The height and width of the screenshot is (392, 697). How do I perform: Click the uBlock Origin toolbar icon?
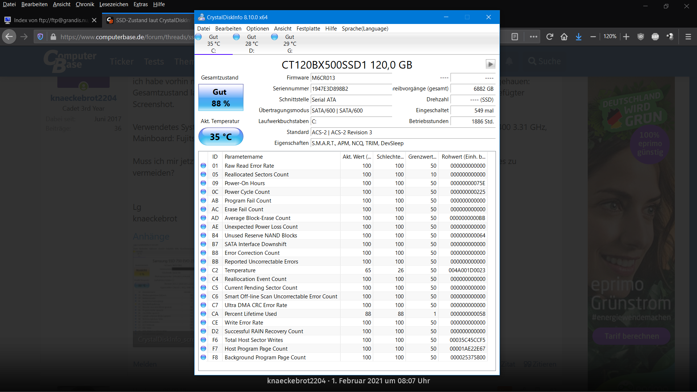point(640,37)
